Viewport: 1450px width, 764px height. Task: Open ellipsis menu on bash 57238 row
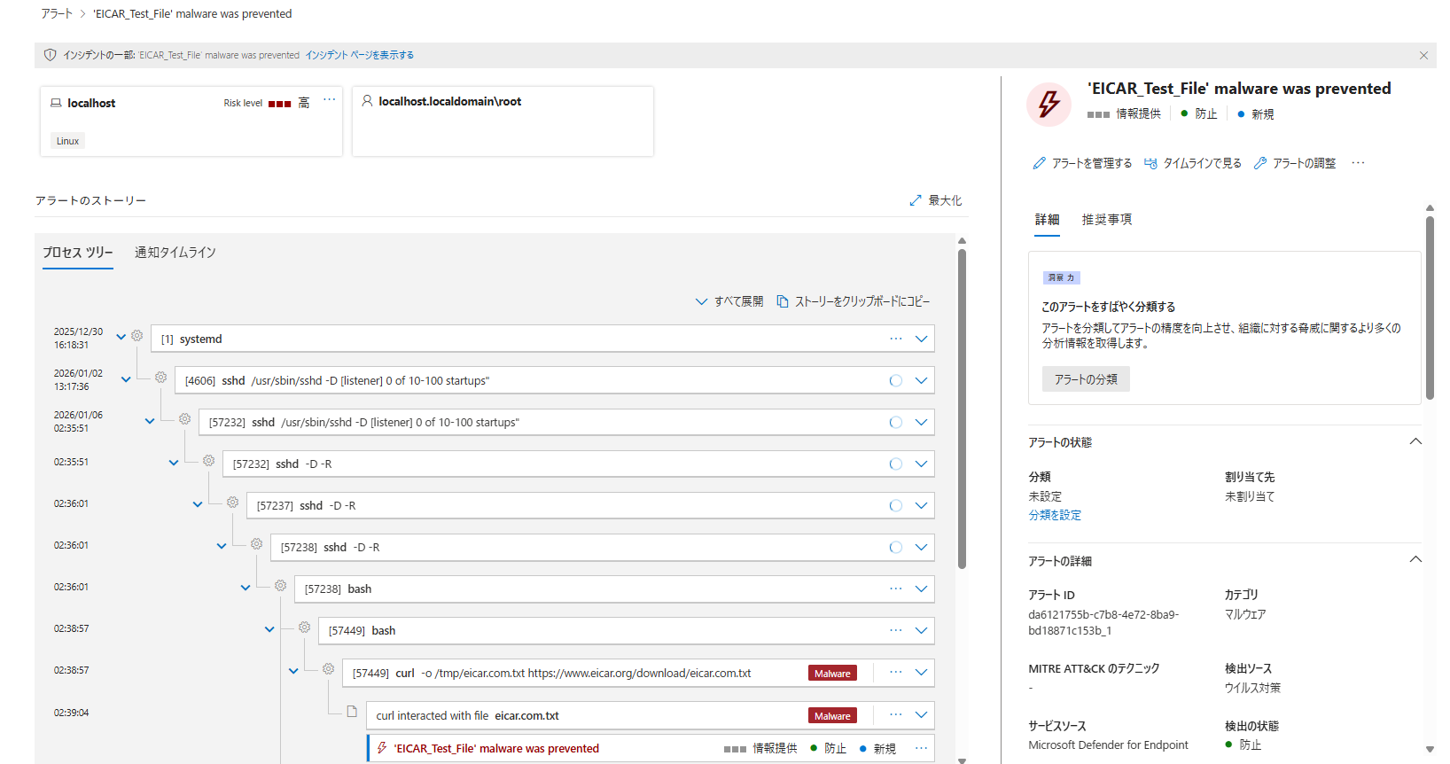point(896,589)
